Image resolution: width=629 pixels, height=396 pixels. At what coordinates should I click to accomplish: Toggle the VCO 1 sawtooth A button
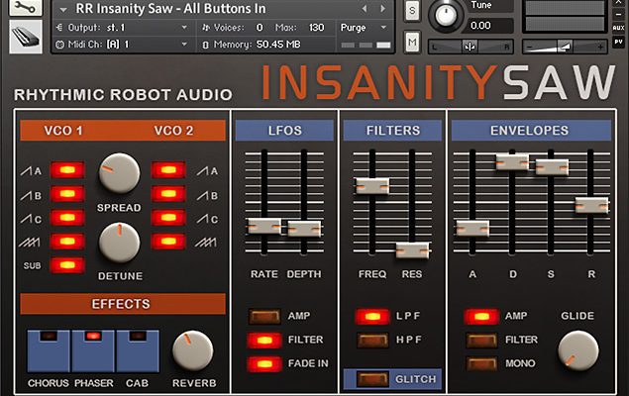click(x=67, y=170)
